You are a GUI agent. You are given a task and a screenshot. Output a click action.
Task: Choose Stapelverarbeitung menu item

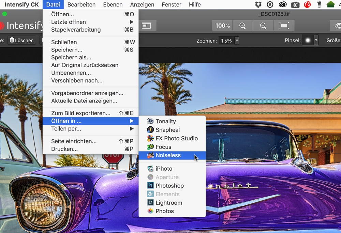pos(90,30)
